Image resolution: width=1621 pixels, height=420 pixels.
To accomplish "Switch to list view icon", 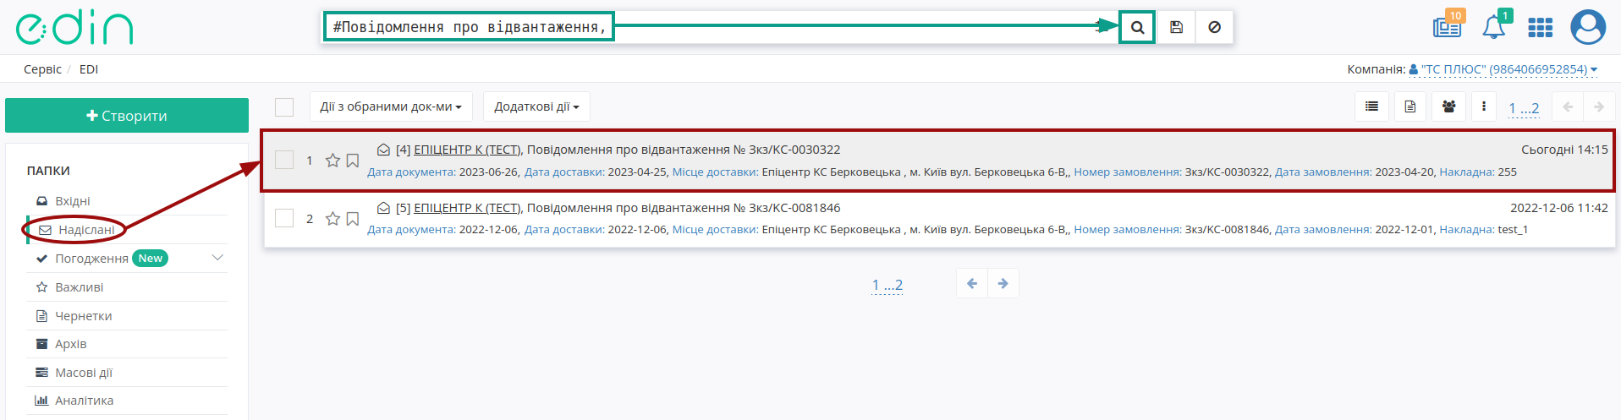I will click(1371, 106).
